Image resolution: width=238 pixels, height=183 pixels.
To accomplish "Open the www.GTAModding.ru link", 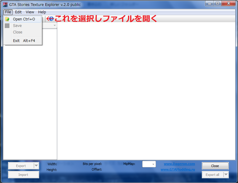I will 178,169.
